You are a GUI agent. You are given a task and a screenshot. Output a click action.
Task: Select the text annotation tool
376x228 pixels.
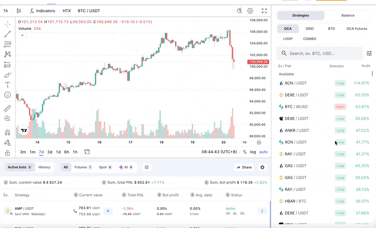(x=8, y=85)
